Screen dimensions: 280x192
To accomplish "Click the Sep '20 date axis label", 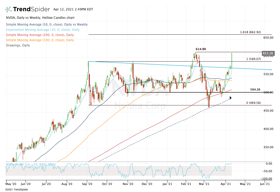I will pos(87,184).
